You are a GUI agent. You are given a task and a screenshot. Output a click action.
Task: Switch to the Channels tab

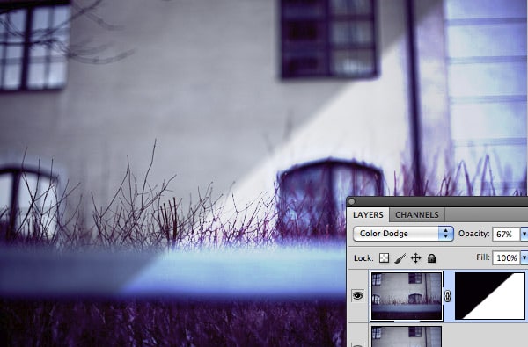[x=417, y=215]
